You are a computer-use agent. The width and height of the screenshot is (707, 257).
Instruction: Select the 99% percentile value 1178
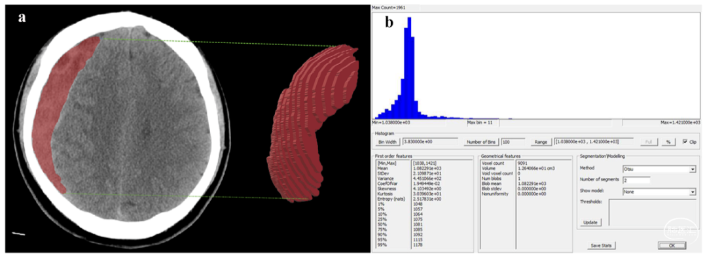point(418,245)
